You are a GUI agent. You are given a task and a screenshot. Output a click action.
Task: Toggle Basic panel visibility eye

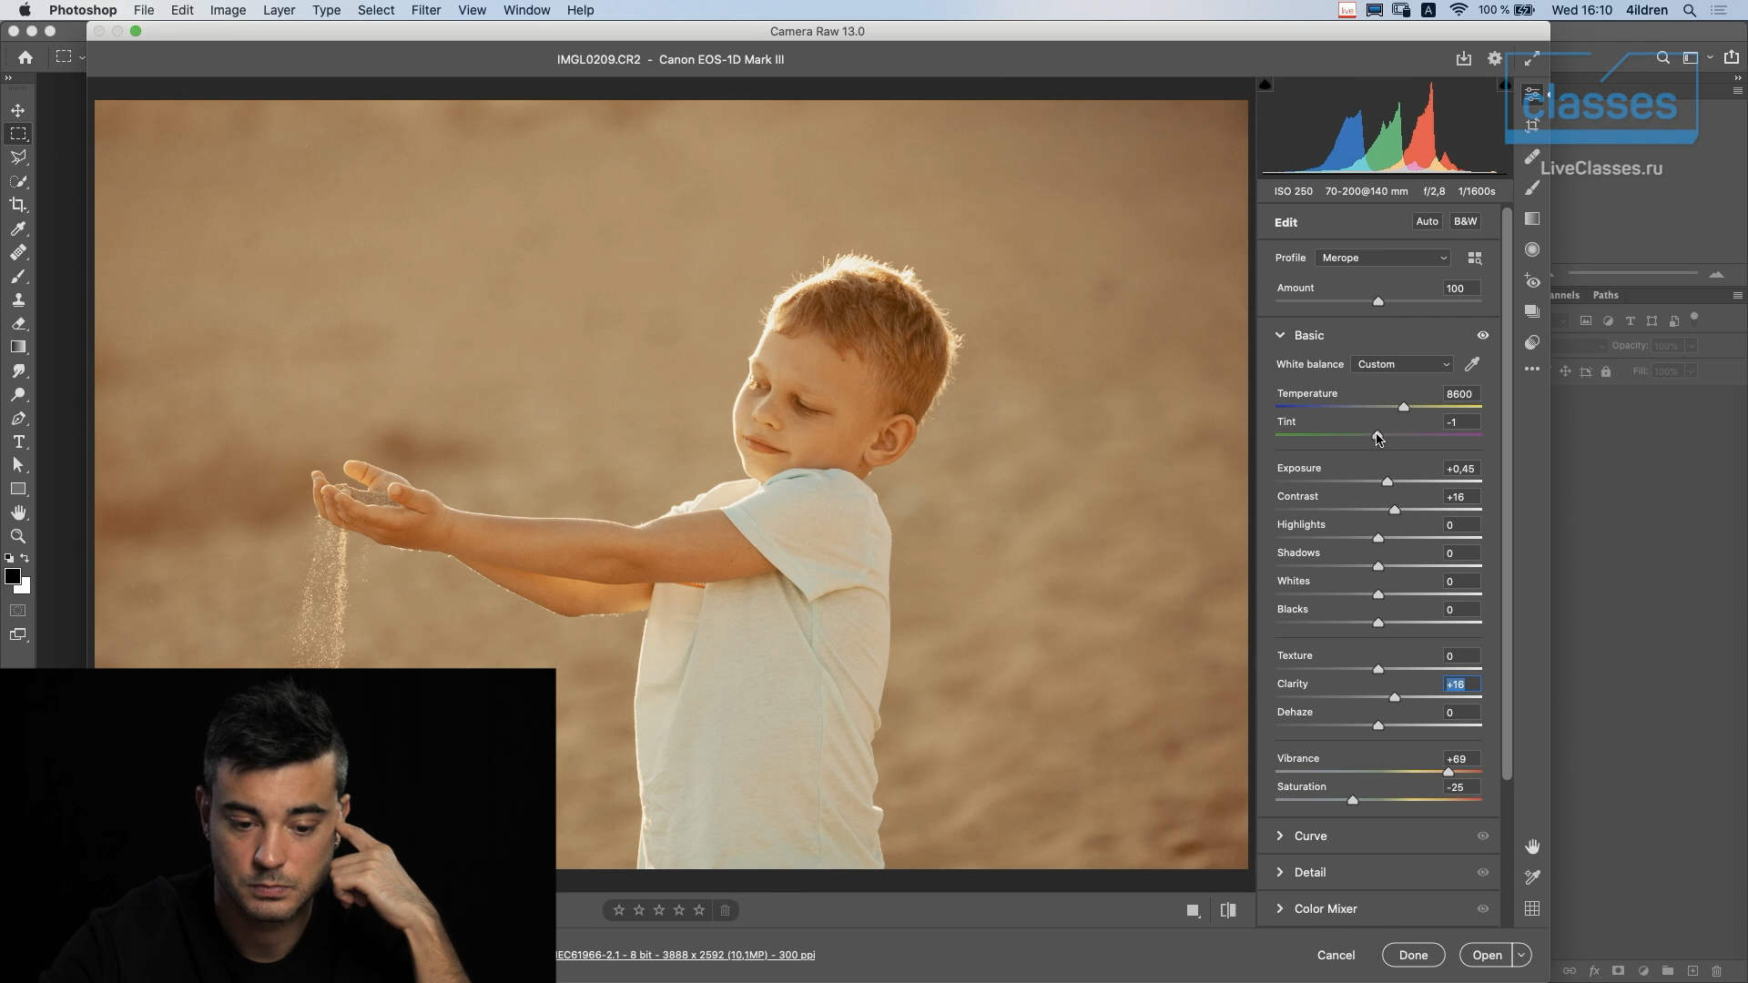pyautogui.click(x=1483, y=336)
